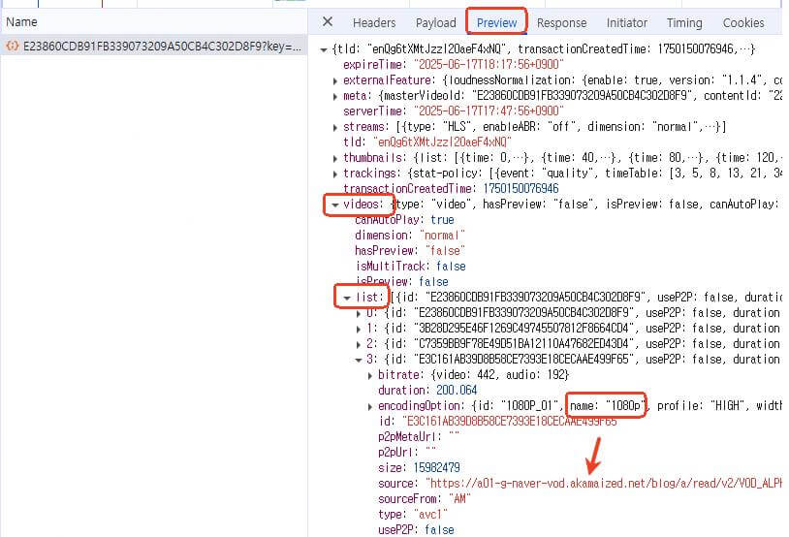789x537 pixels.
Task: Click the Name column header
Action: point(22,21)
